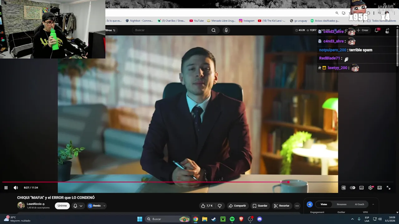Open Steam from taskbar
Viewport: 399px width, 224px height.
214,219
